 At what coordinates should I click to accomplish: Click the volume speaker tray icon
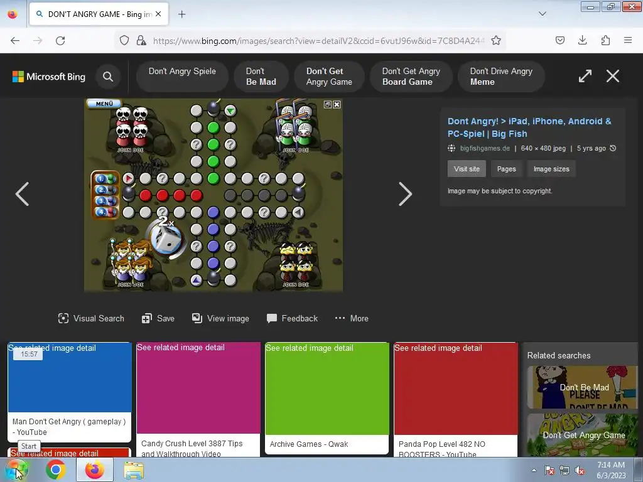[580, 471]
